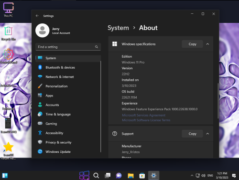The width and height of the screenshot is (239, 180).
Task: Click the Gaming controller icon in sidebar
Action: pos(40,123)
